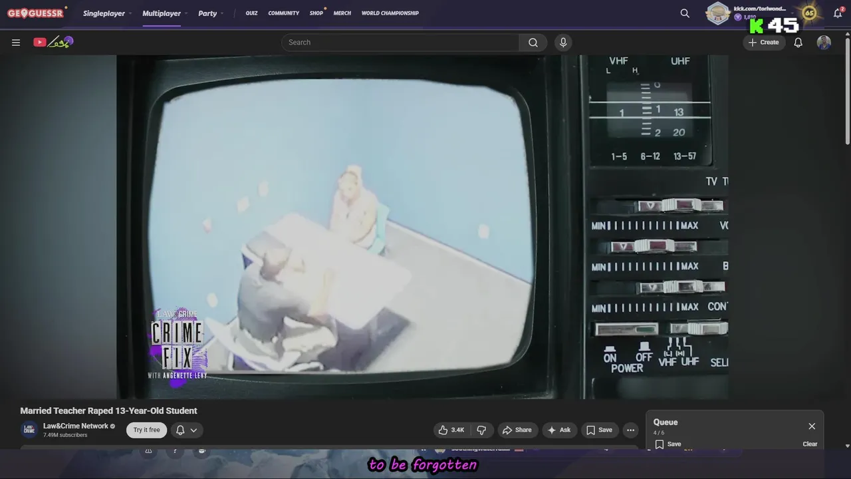Click the level 65 badge
Image resolution: width=851 pixels, height=479 pixels.
(x=809, y=13)
